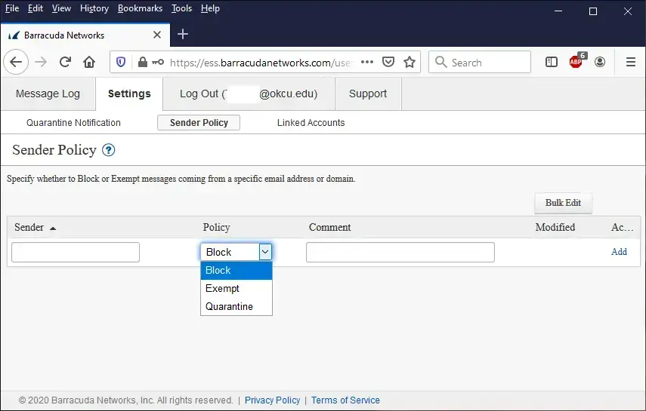The height and width of the screenshot is (411, 646).
Task: Bookmark this page with the star icon
Action: pyautogui.click(x=410, y=63)
